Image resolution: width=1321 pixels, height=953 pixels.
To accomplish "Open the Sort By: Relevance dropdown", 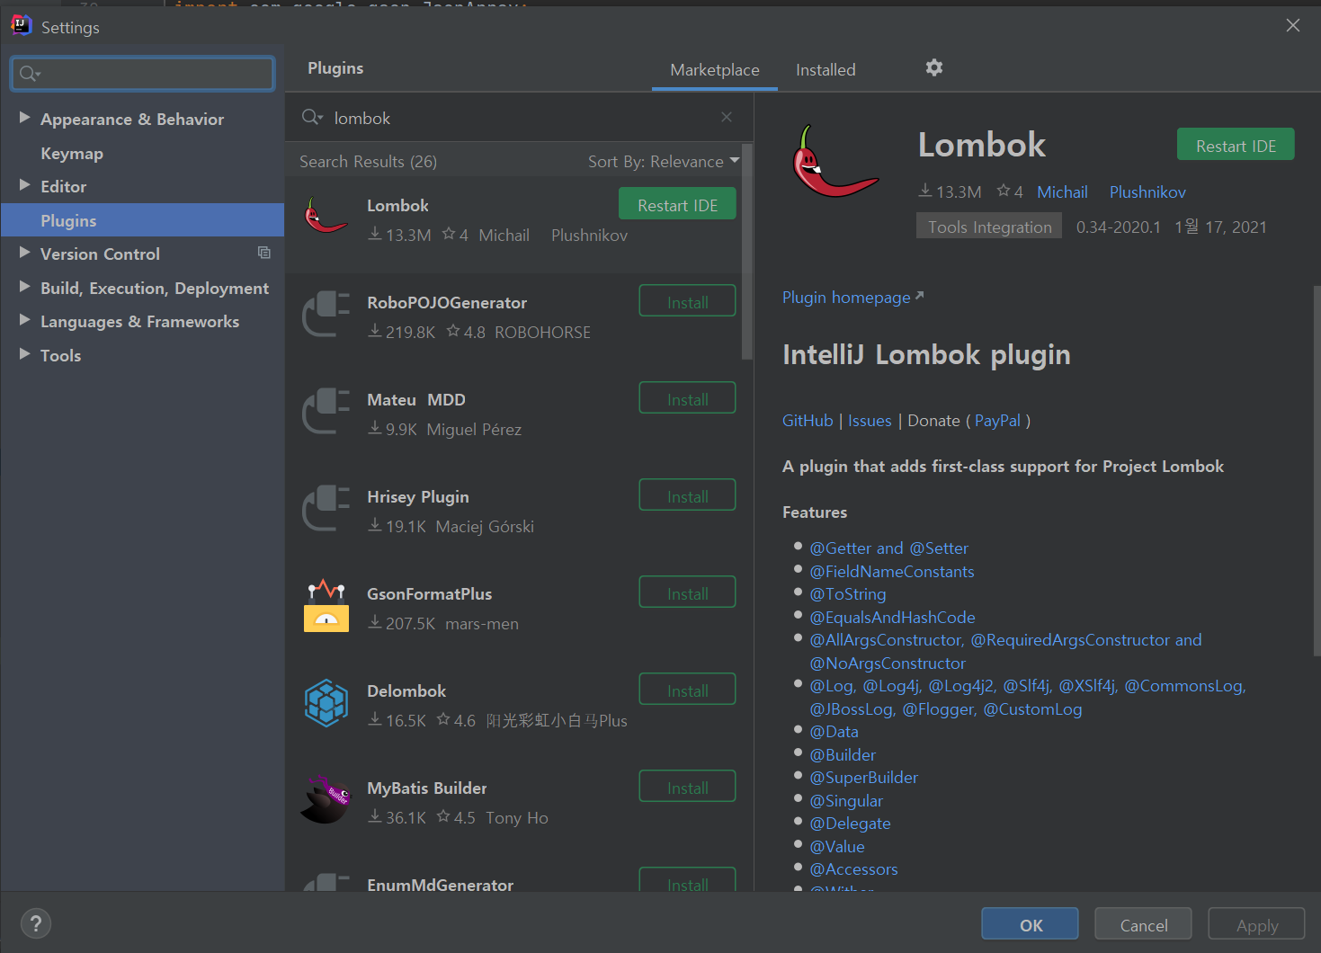I will pyautogui.click(x=664, y=162).
